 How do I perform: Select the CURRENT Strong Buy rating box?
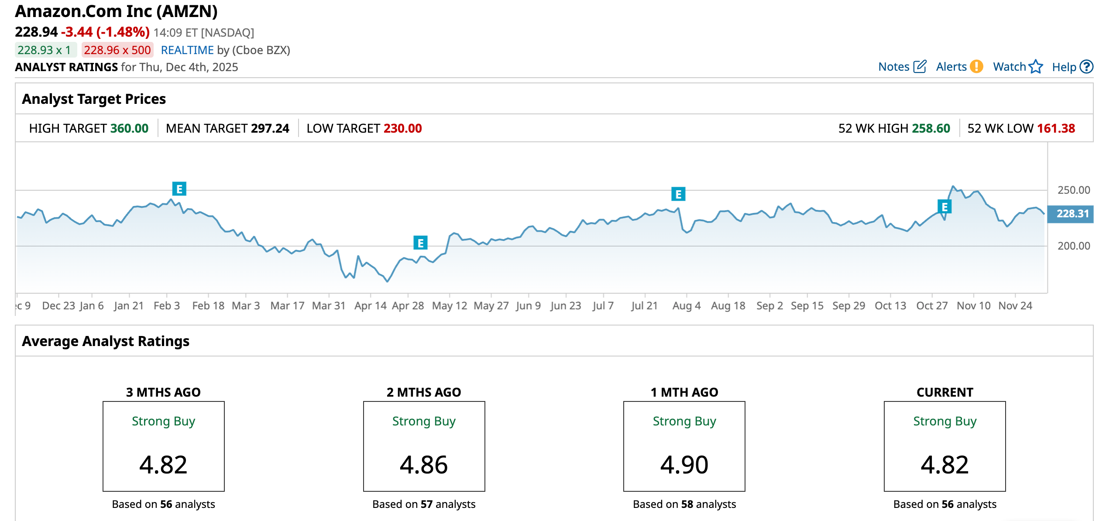[x=944, y=446]
